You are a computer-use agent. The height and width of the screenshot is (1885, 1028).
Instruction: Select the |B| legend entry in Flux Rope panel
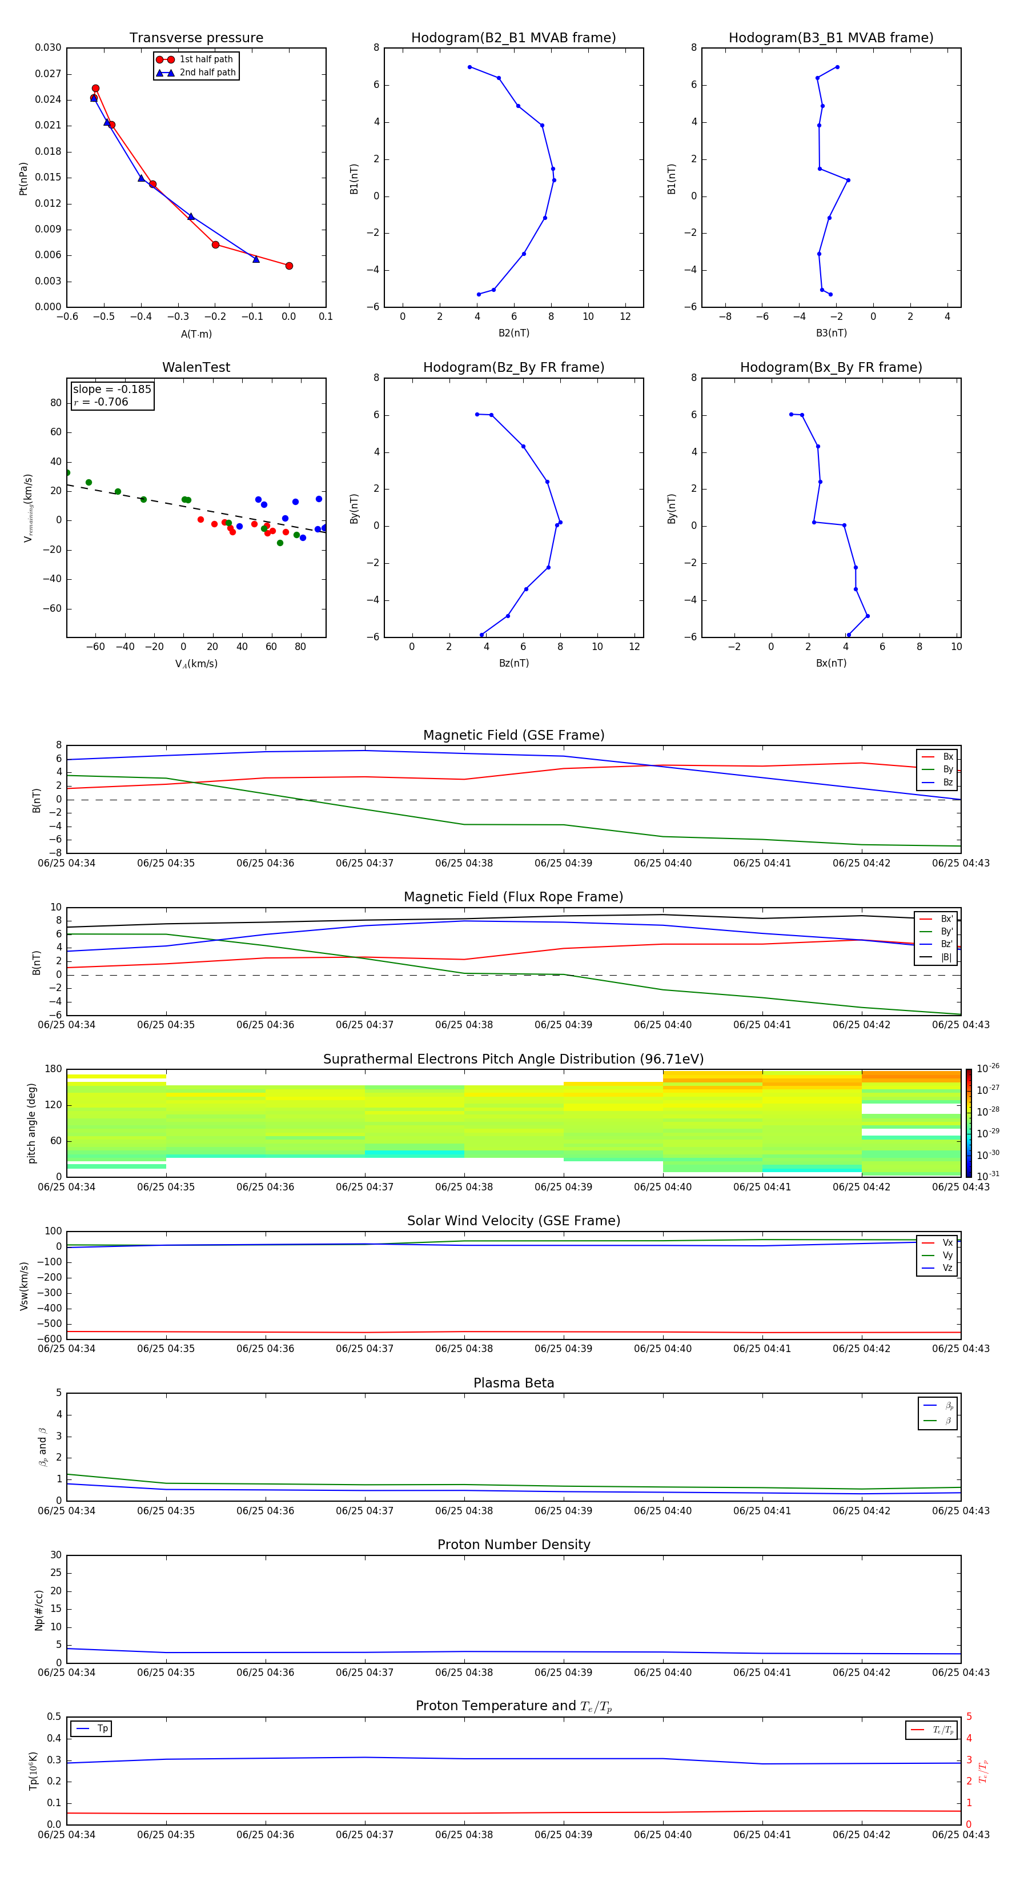[936, 957]
